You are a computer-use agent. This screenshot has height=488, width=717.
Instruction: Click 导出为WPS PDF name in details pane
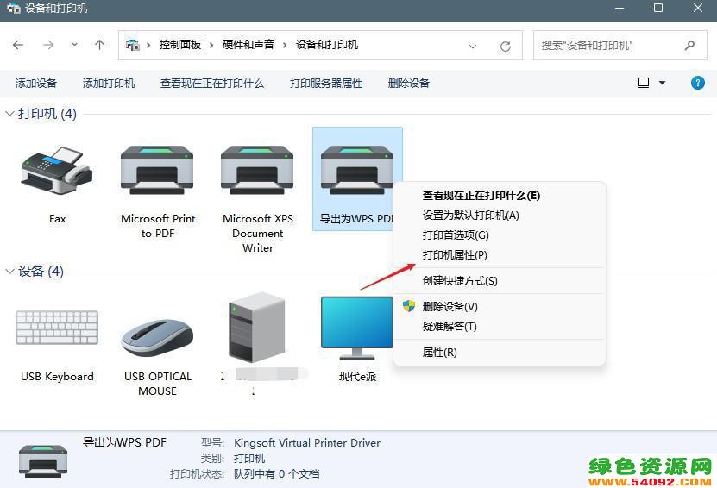[x=124, y=442]
